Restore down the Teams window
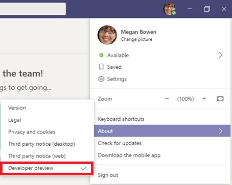 pyautogui.click(x=207, y=9)
